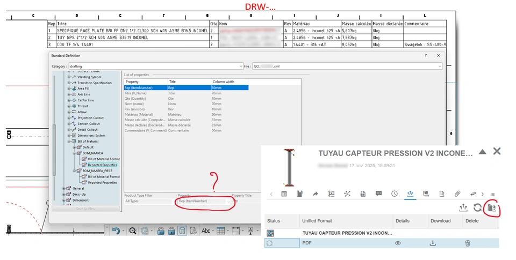Viewport: 516px width, 260px height.
Task: Select the datum annotation 'A' tool icon
Action: (x=250, y=231)
